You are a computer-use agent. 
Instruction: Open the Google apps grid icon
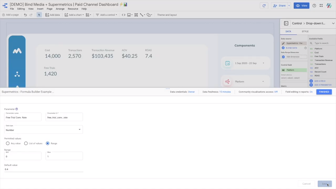tap(321, 6)
